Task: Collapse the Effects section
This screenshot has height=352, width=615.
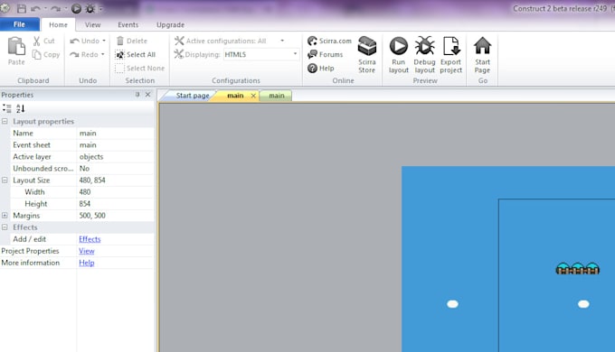Action: [5, 227]
